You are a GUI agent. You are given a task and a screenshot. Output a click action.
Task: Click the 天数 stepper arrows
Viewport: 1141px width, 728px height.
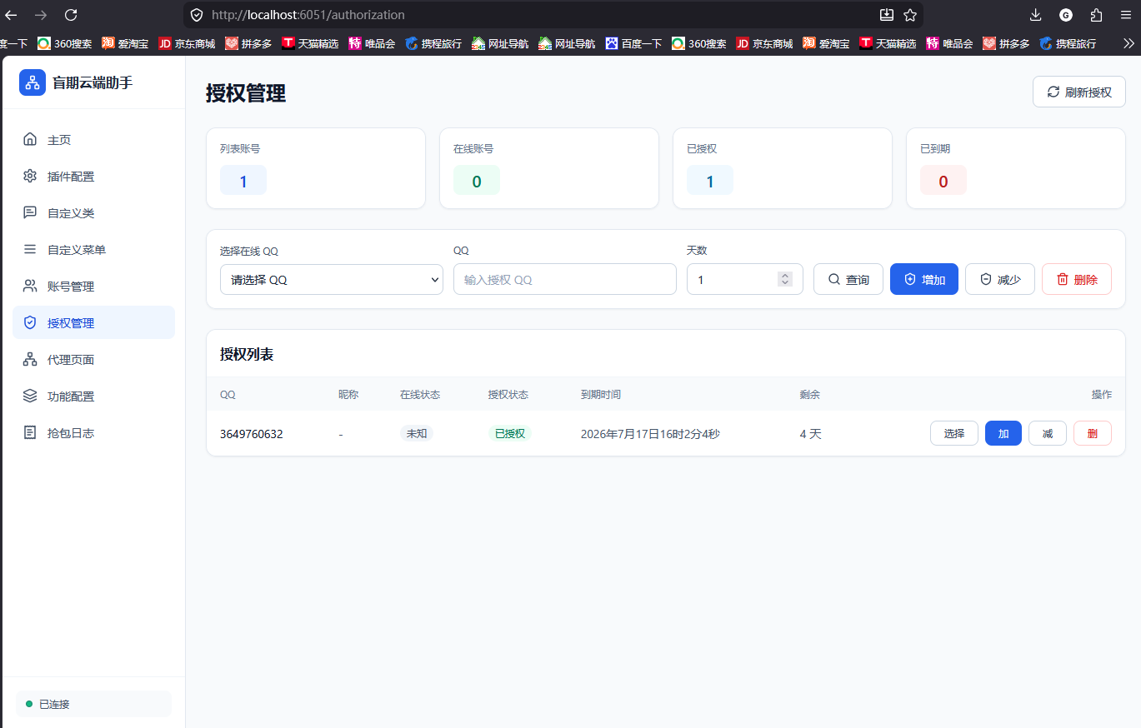[784, 279]
